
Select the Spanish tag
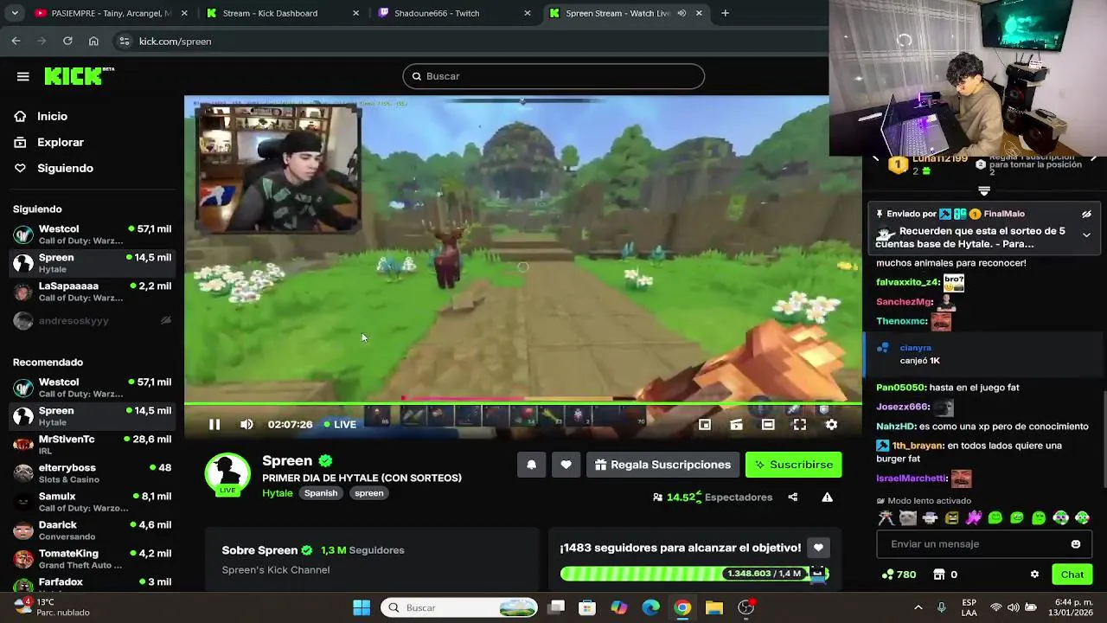321,493
